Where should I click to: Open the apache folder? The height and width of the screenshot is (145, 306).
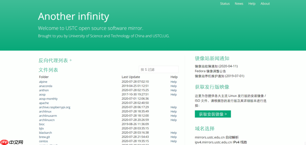coord(44,103)
